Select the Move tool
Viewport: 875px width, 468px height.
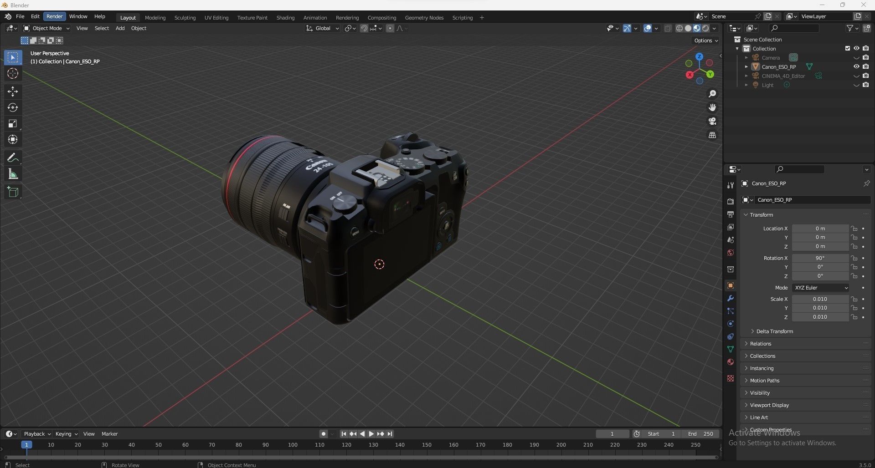point(13,92)
